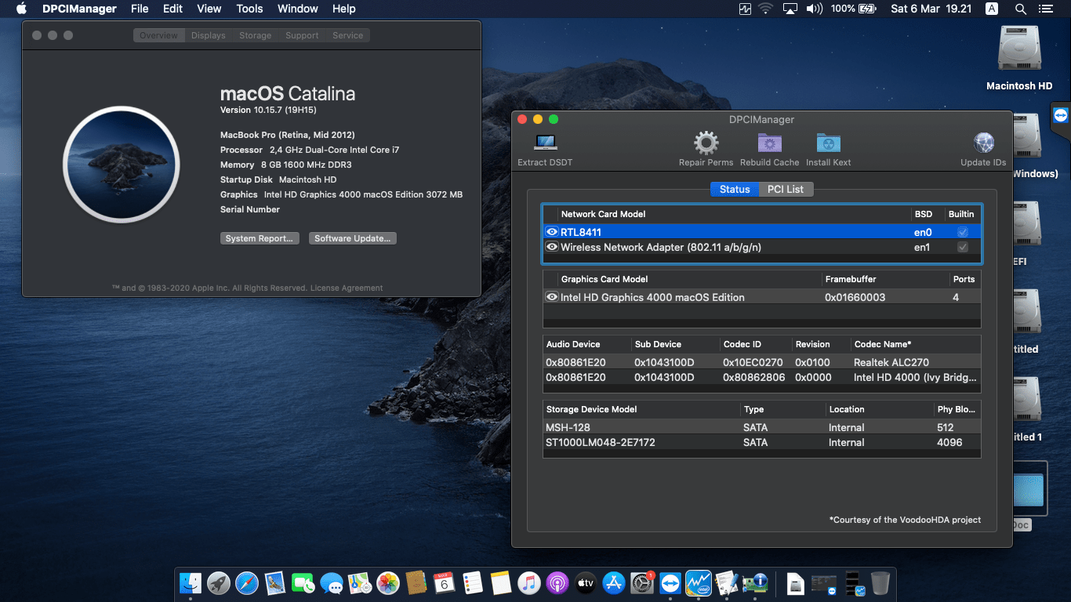This screenshot has height=602, width=1071.
Task: Select the Status tab in DPCIManager
Action: tap(735, 189)
